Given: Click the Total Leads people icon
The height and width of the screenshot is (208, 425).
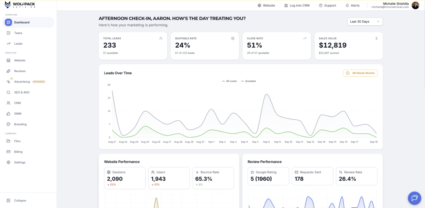Looking at the screenshot, I should 161,39.
